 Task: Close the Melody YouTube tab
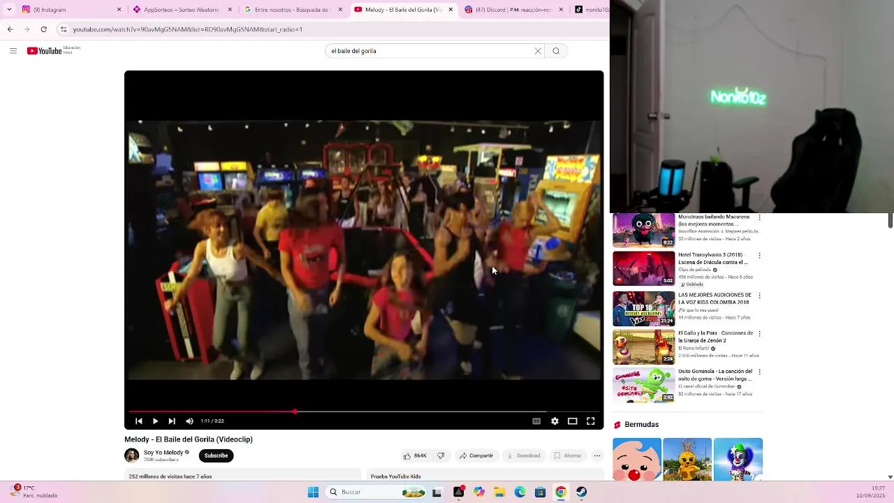click(x=450, y=10)
